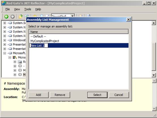Click the info pane scroll up arrow
This screenshot has height=118, width=157.
coord(154,81)
